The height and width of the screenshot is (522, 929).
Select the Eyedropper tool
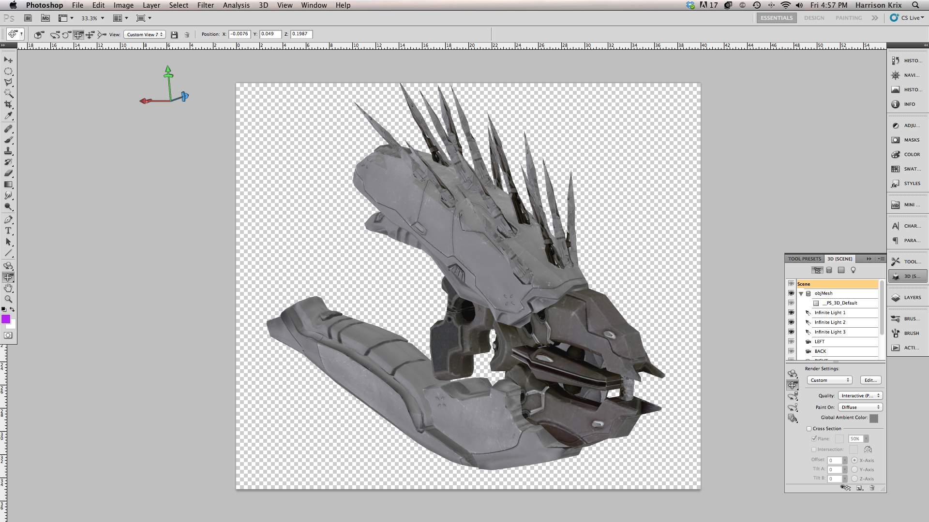[8, 116]
